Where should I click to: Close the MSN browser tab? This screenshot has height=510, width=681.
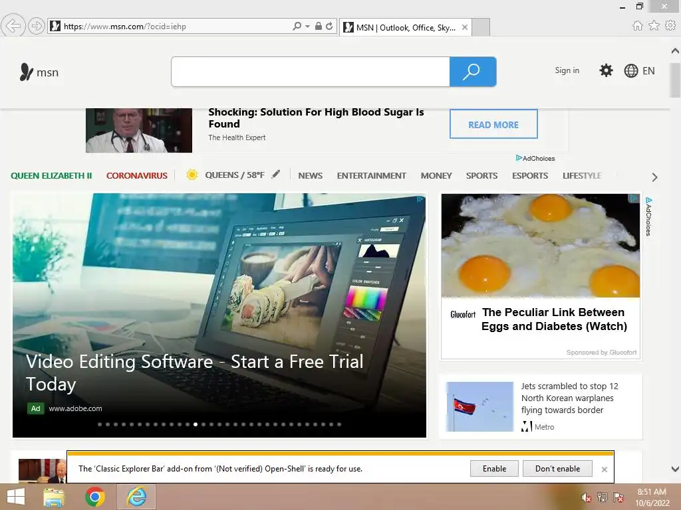[x=465, y=27]
